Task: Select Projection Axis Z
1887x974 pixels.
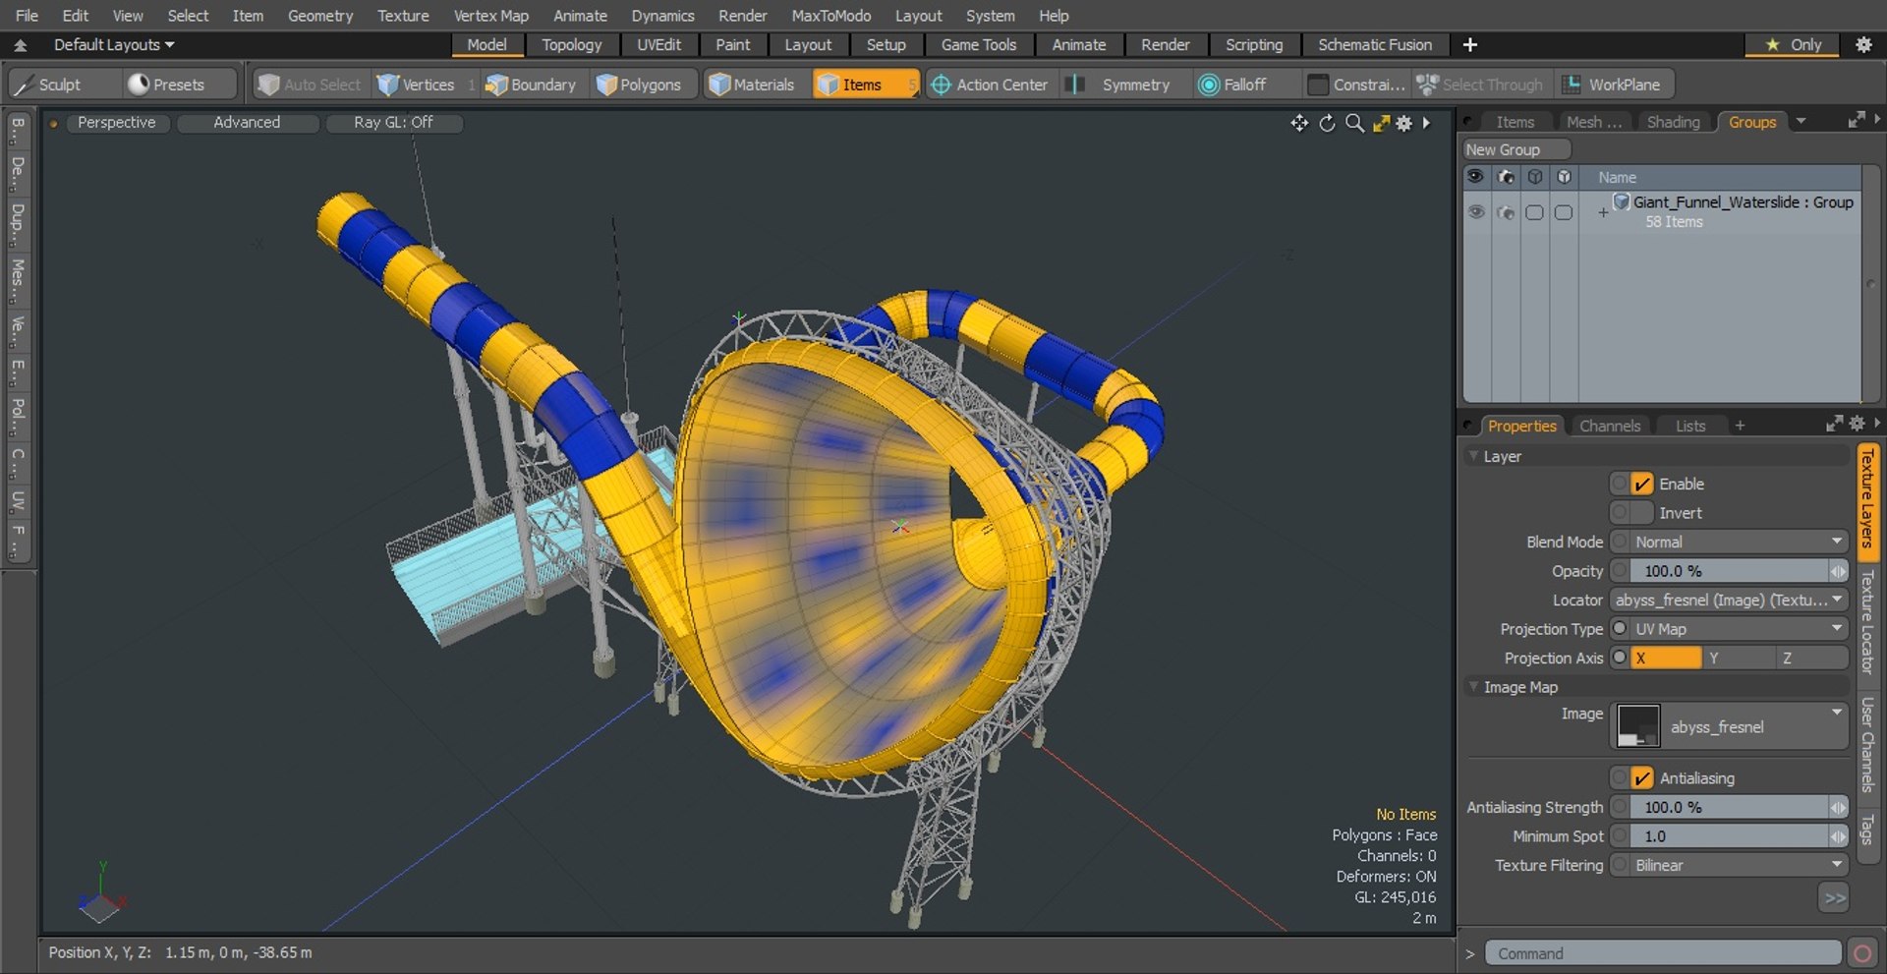Action: coord(1812,658)
